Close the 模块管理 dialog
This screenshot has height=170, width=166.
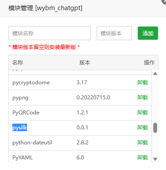pyautogui.click(x=164, y=2)
